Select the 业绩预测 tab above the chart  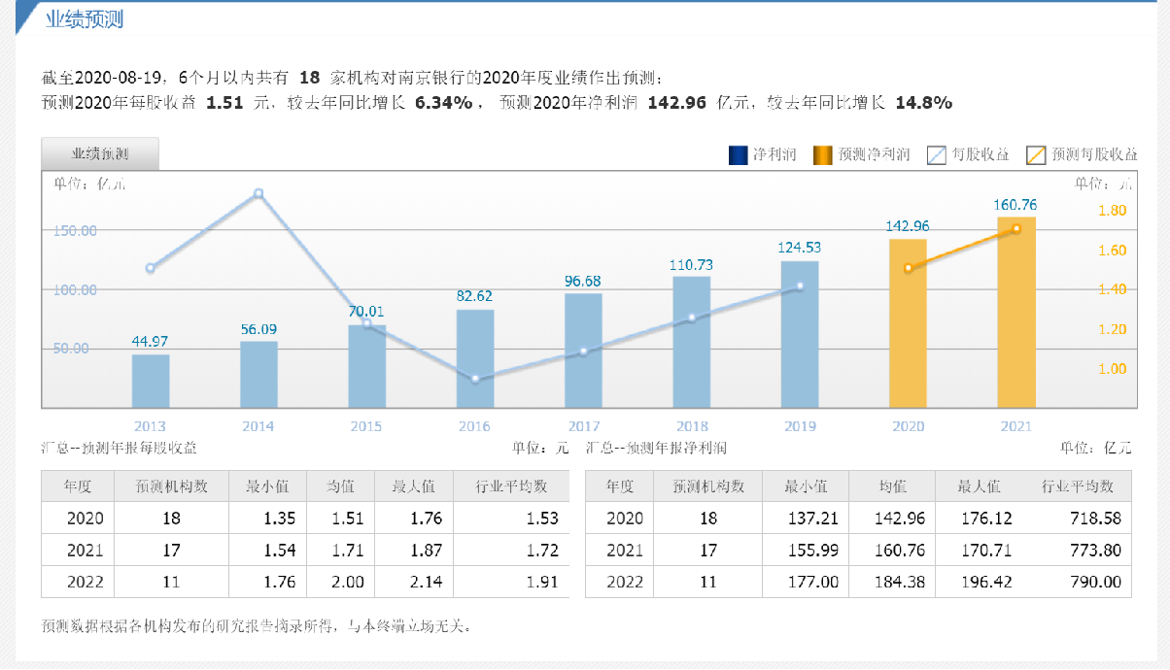click(100, 153)
